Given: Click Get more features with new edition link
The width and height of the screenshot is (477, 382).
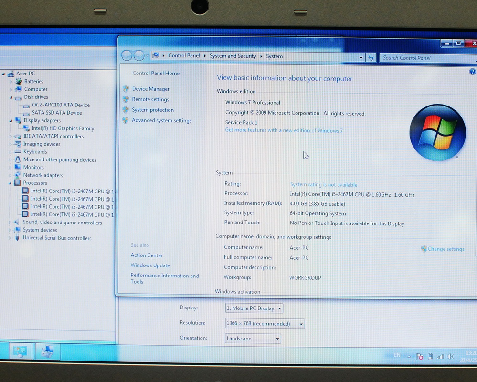Looking at the screenshot, I should click(284, 130).
